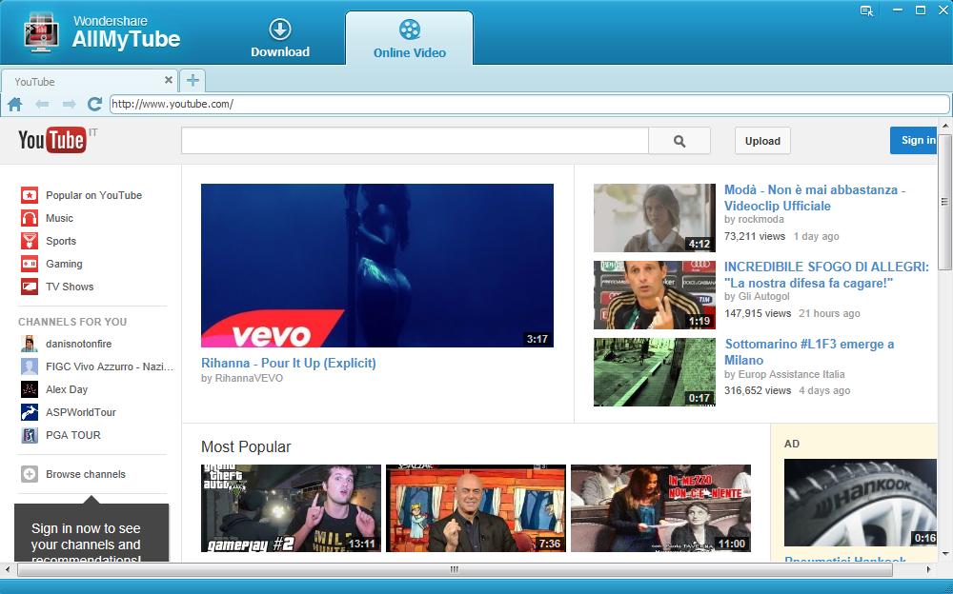
Task: Click the Upload button
Action: coord(762,141)
